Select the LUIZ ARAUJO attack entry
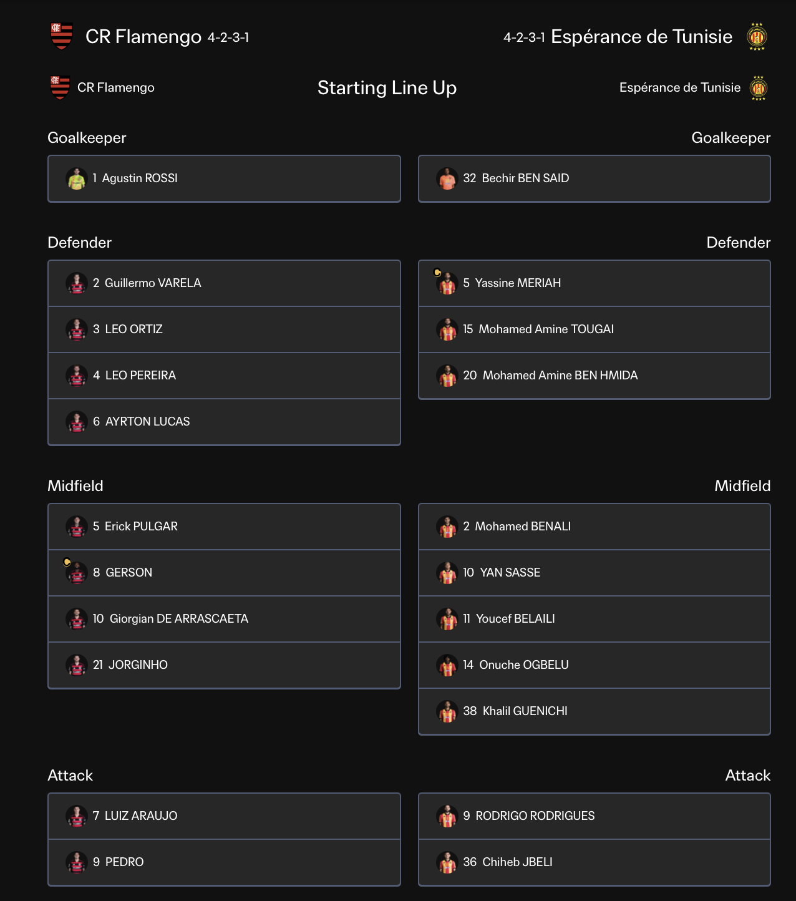Image resolution: width=796 pixels, height=901 pixels. coord(224,816)
